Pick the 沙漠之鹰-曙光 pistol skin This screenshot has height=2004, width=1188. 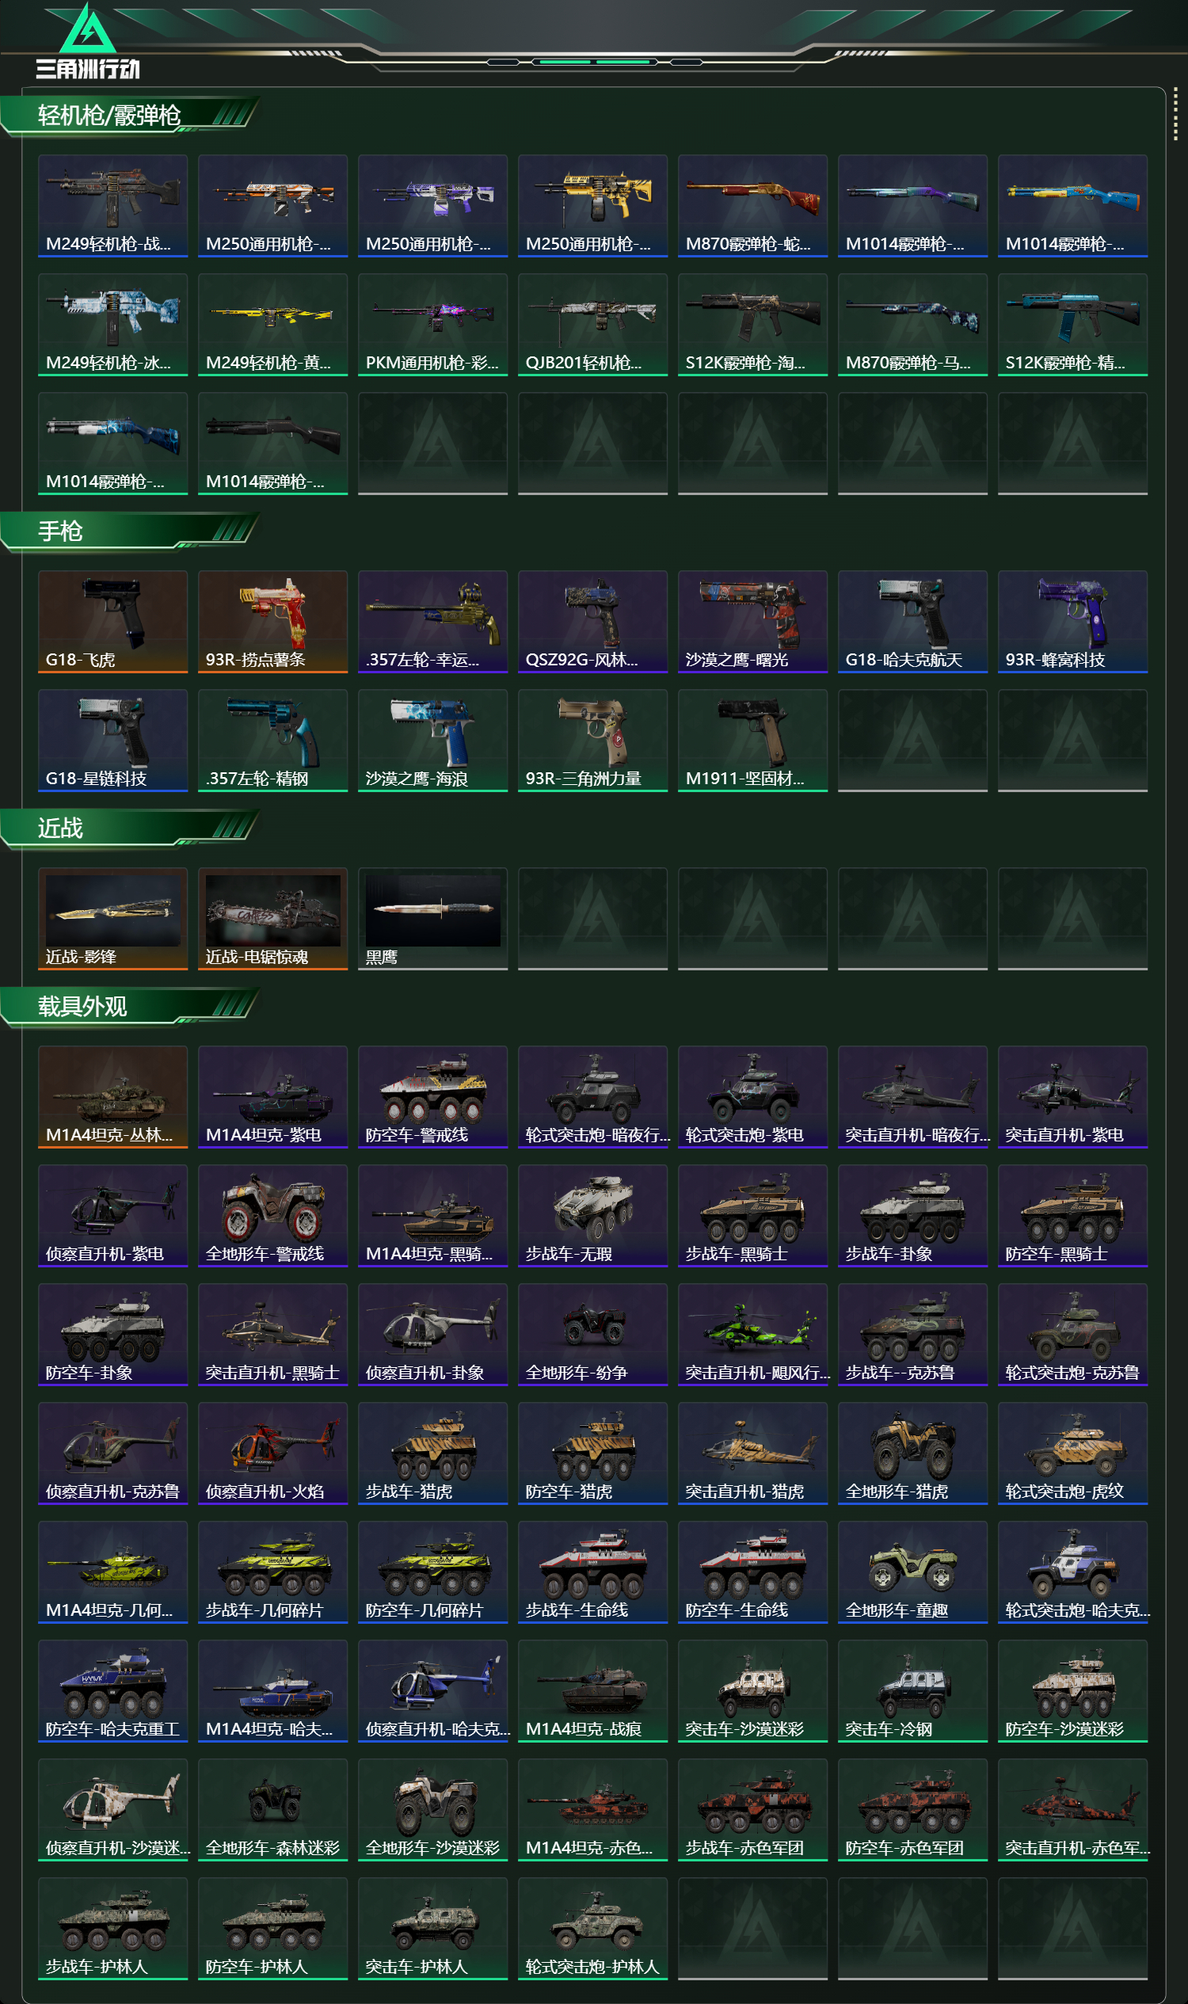coord(752,621)
